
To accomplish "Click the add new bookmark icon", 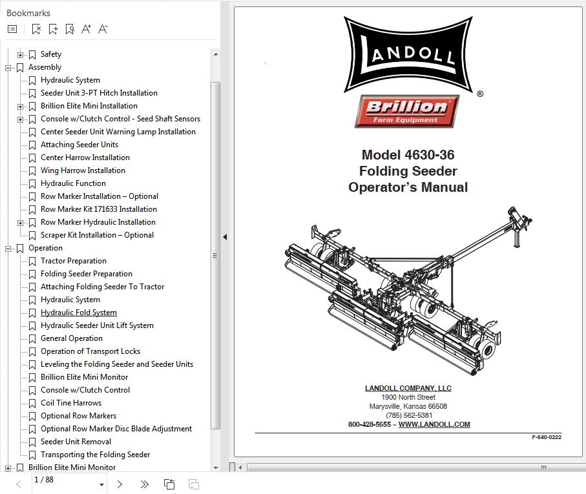I will (53, 29).
